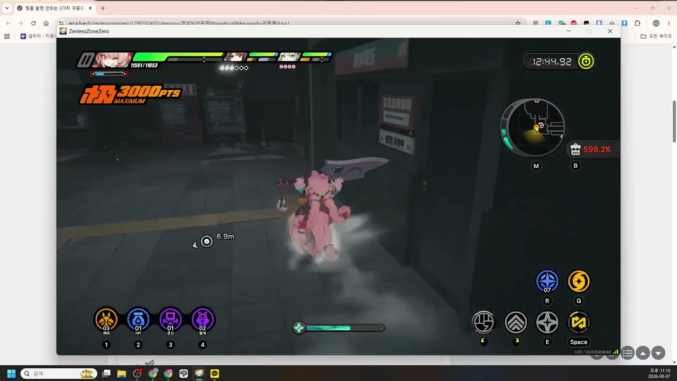Tap the basic attack fist icon
This screenshot has height=381, width=677.
click(483, 322)
